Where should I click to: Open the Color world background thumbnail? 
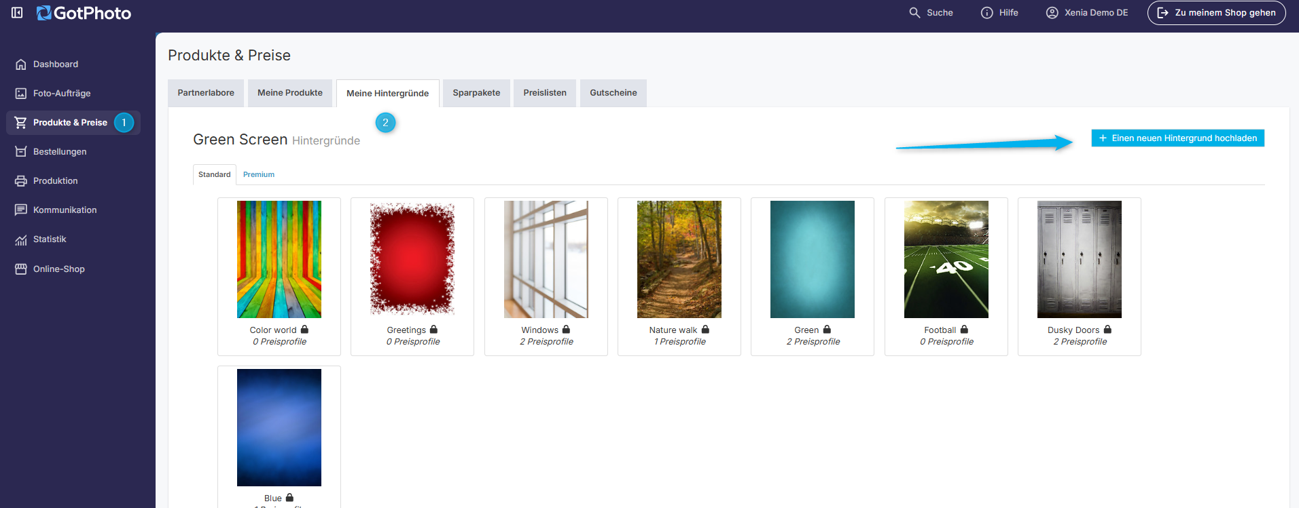(279, 259)
